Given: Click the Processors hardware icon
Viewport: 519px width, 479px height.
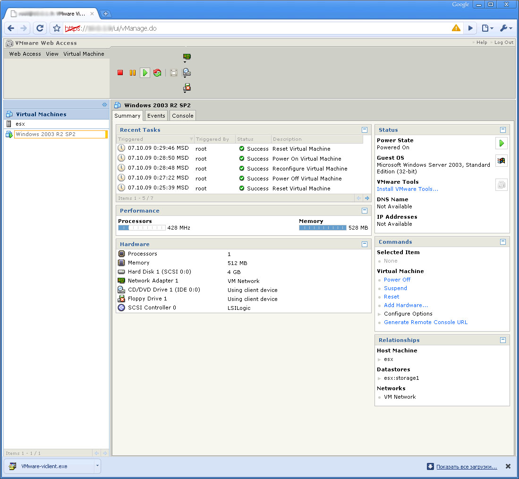Looking at the screenshot, I should click(x=121, y=254).
